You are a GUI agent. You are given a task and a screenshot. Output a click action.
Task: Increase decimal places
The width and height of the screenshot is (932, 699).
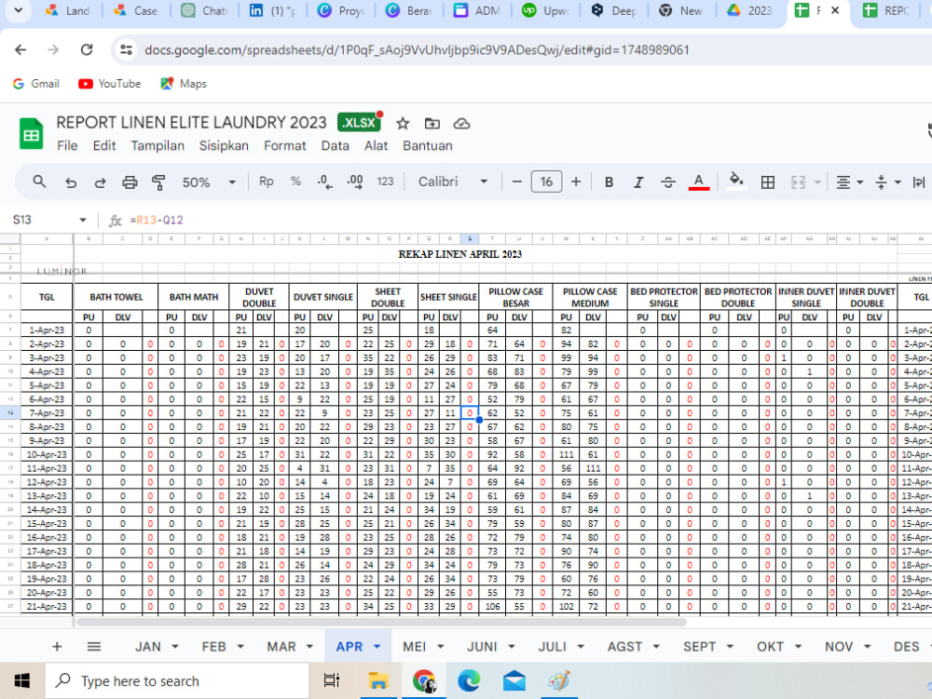[x=355, y=182]
